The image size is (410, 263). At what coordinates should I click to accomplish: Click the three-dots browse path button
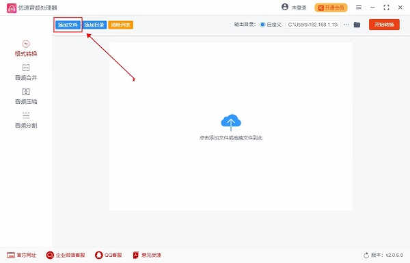point(346,25)
